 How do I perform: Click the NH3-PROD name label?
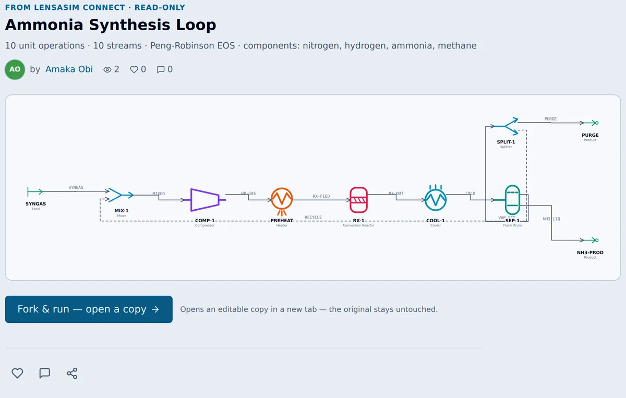(590, 252)
